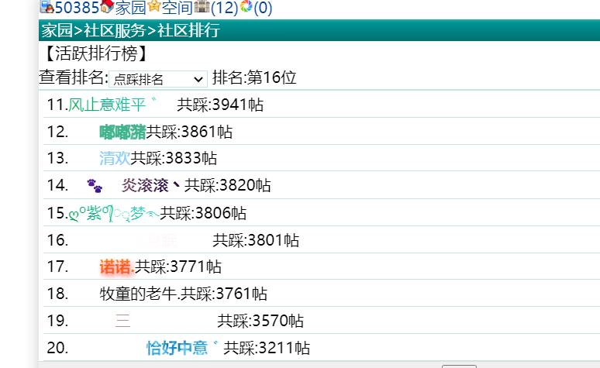The width and height of the screenshot is (600, 368).
Task: Click the red-roof house icon for 家园
Action: [107, 8]
